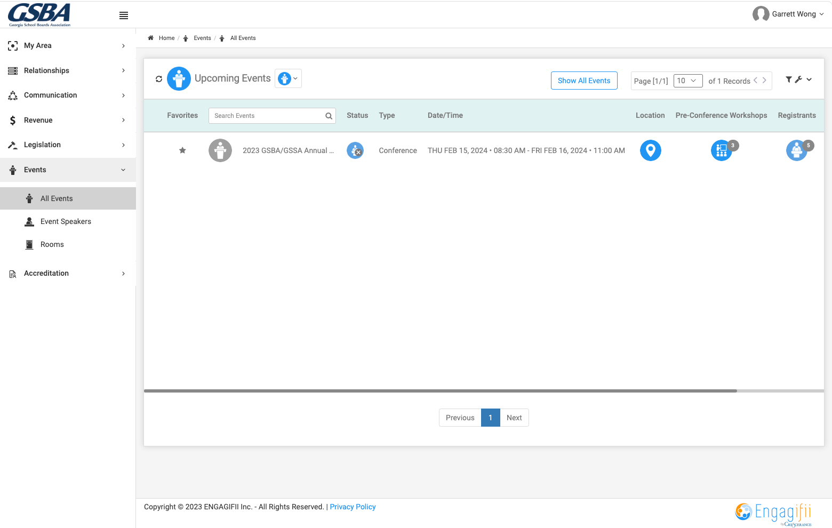Open the page size dropdown showing 10
The width and height of the screenshot is (832, 528).
tap(688, 81)
